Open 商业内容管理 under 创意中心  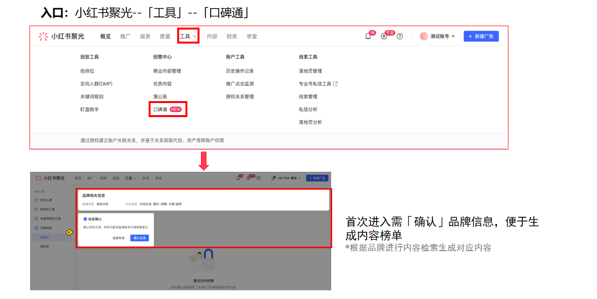point(167,71)
